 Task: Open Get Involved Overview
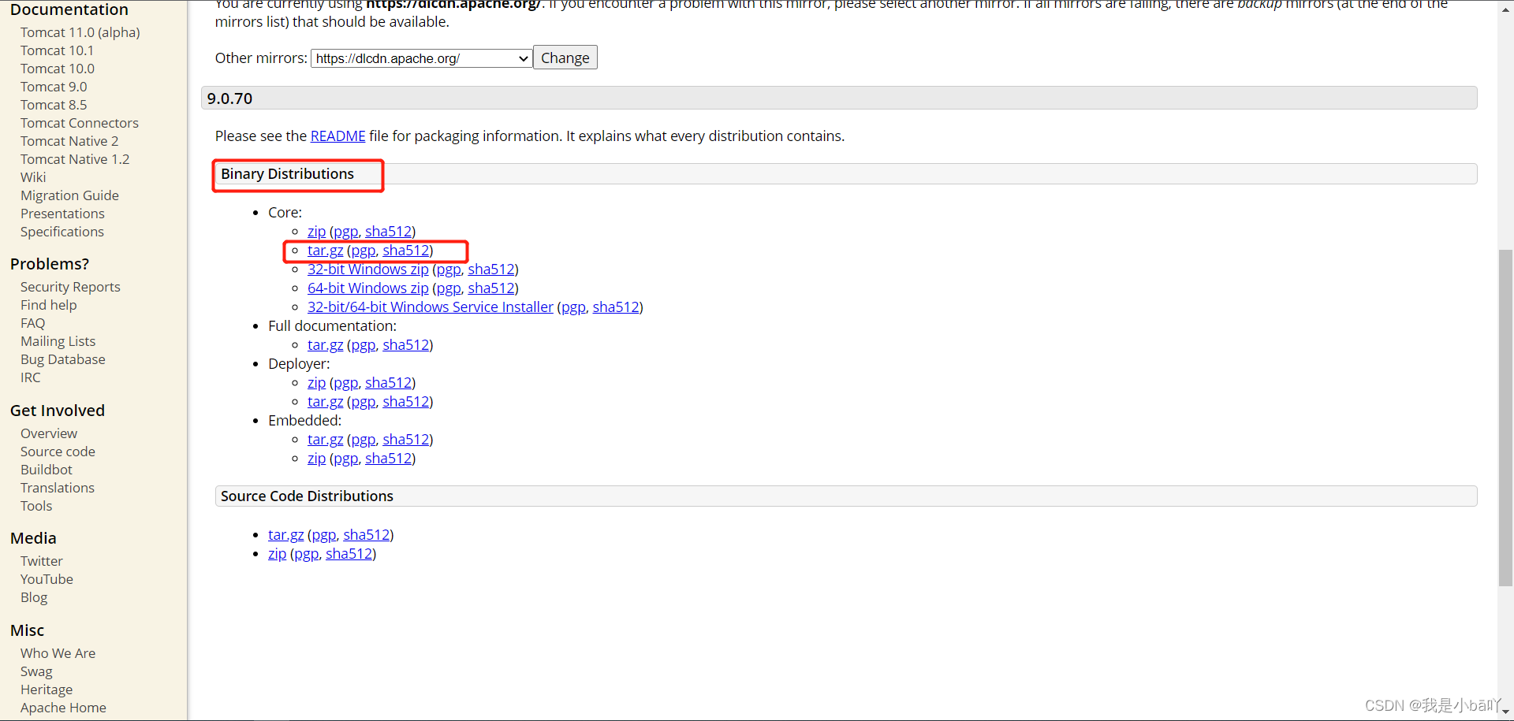[x=49, y=433]
